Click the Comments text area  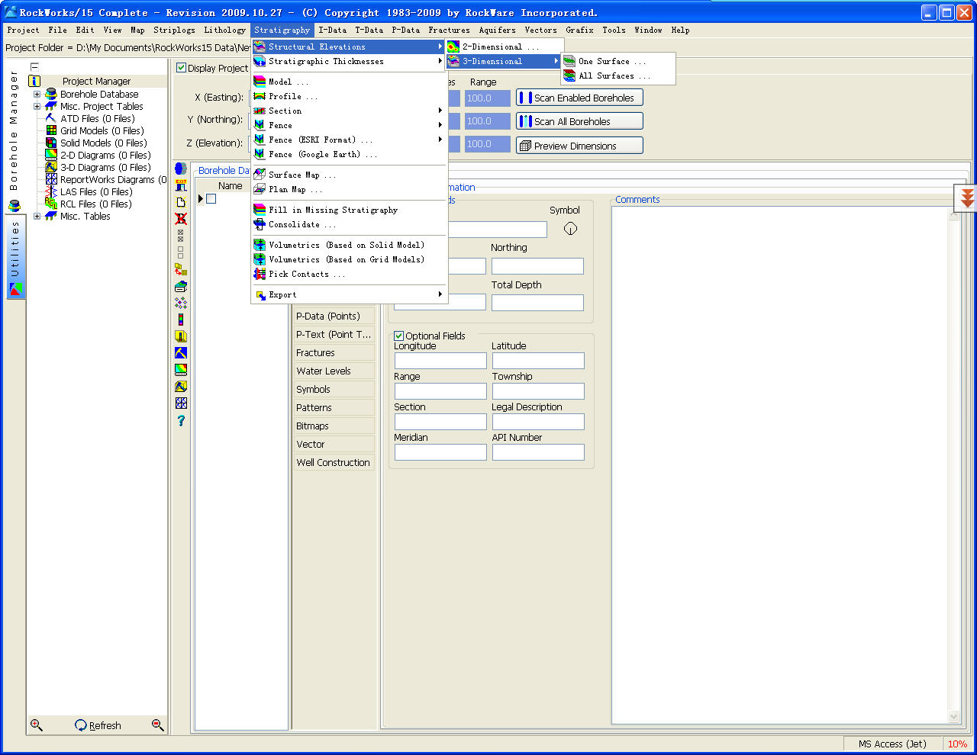[x=779, y=464]
